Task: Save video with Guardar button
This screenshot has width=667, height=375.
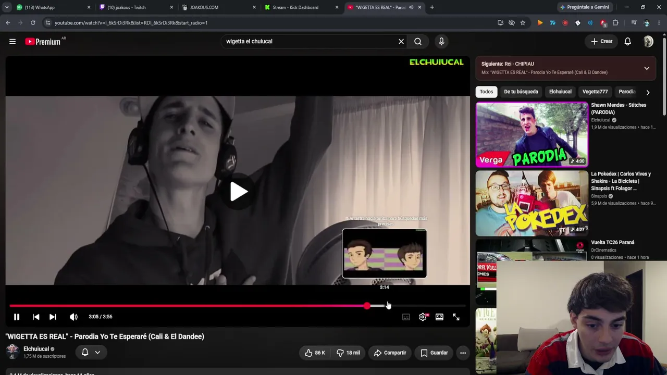Action: click(x=434, y=353)
